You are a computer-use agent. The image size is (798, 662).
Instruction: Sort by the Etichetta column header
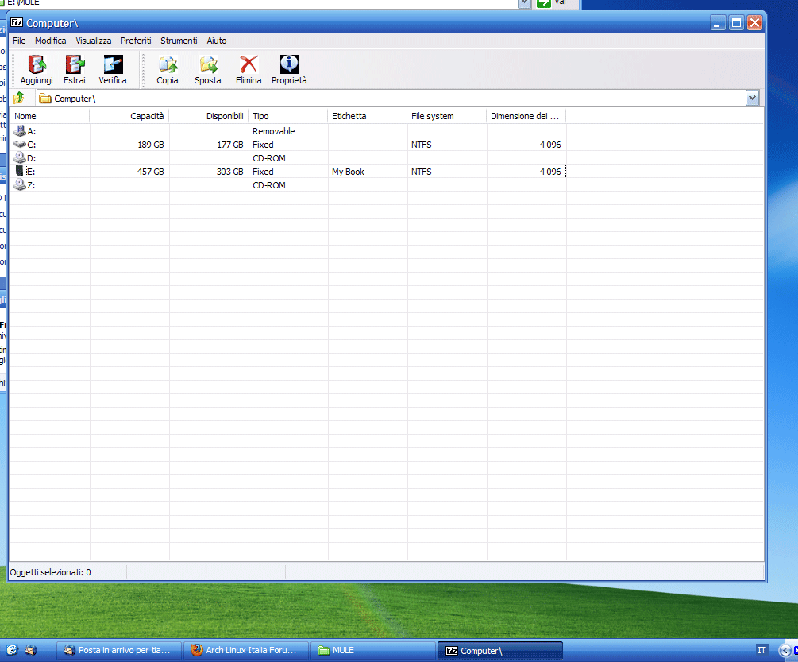point(368,116)
